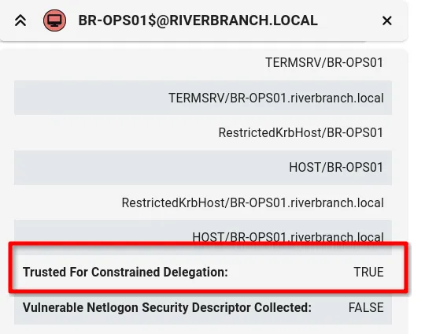This screenshot has width=425, height=334.
Task: Click blank area left of RestrictedKrbHost/BR-OPS01 text
Action: pos(116,132)
